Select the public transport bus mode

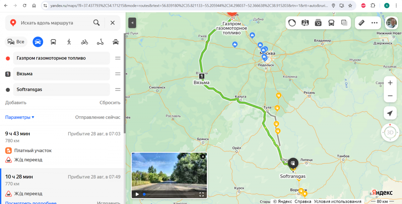[x=53, y=42]
